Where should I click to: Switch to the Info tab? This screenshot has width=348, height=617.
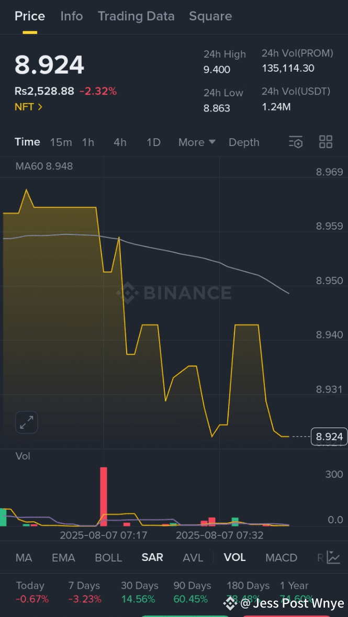pyautogui.click(x=71, y=16)
